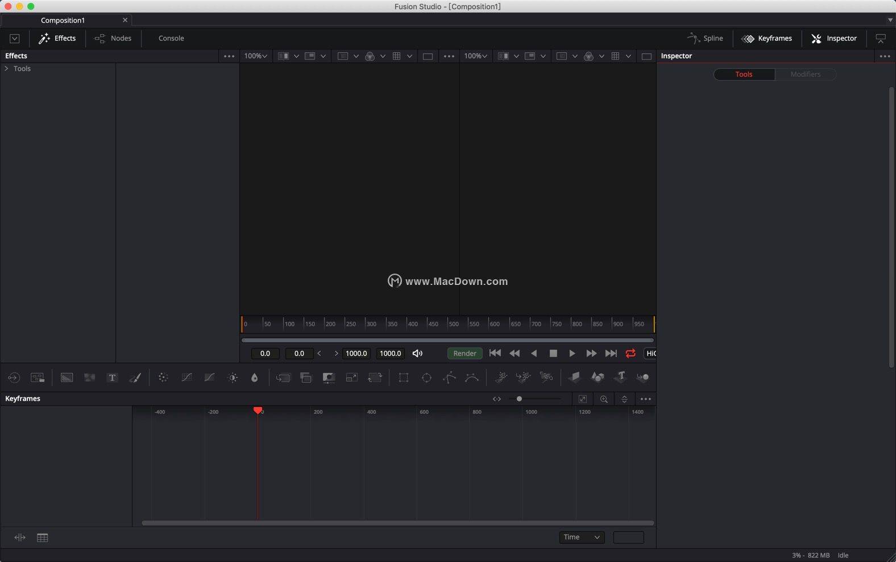Toggle loop playback mode

630,353
